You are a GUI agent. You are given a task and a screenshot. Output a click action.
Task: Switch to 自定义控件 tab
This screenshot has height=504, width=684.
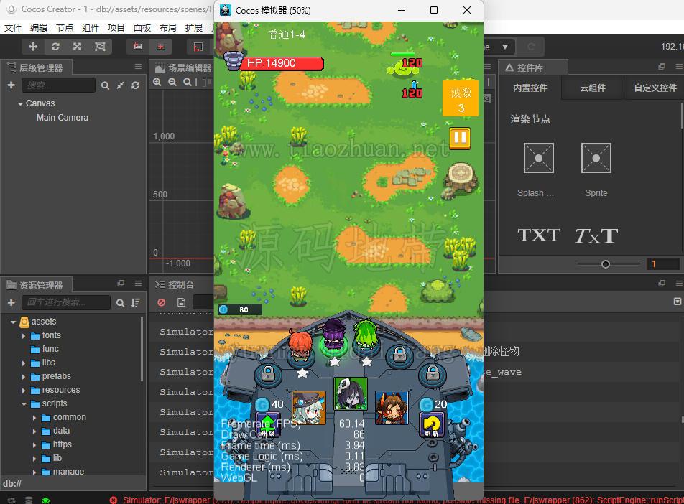tap(654, 88)
